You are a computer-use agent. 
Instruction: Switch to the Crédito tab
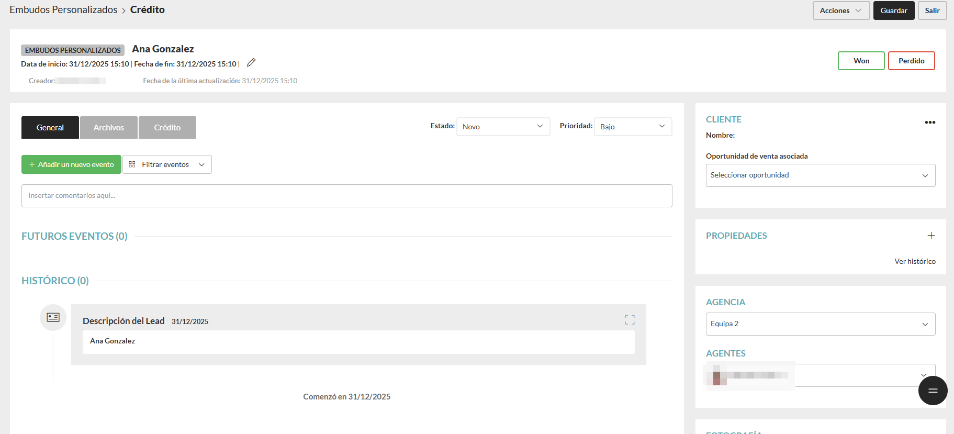point(167,128)
